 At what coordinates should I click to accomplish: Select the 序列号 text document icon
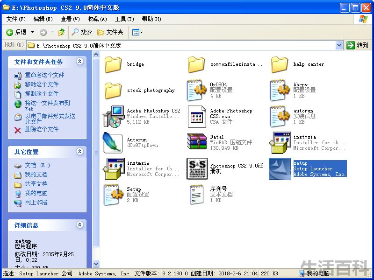(196, 195)
